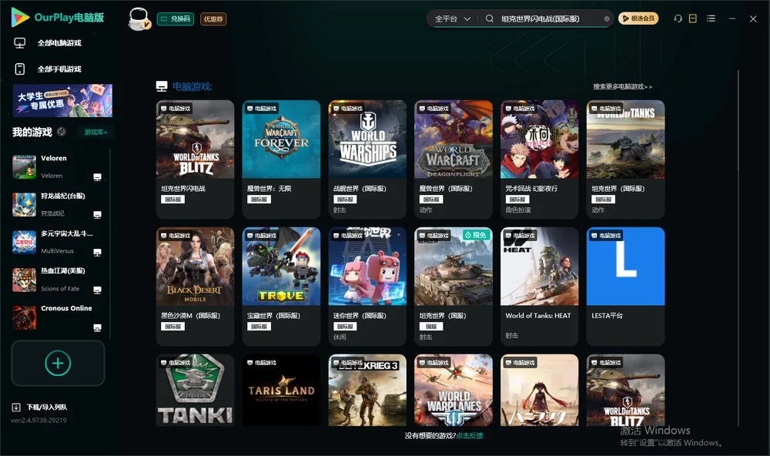Click the game list vertical scrollbar
The image size is (770, 456).
(738, 248)
